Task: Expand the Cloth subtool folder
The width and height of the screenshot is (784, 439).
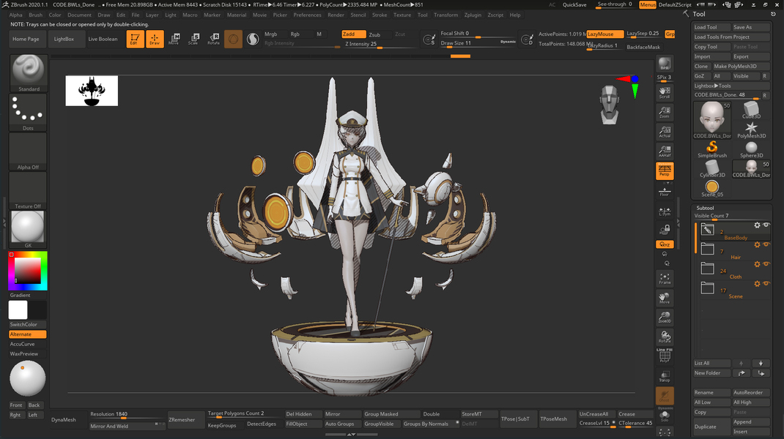Action: pos(707,269)
